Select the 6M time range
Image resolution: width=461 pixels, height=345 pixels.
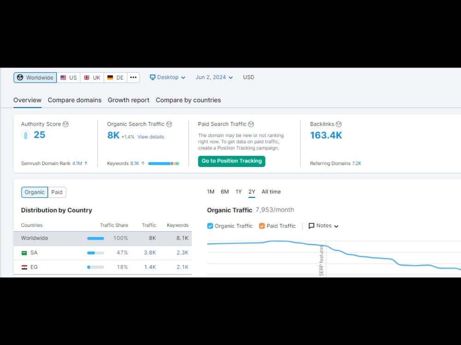225,191
